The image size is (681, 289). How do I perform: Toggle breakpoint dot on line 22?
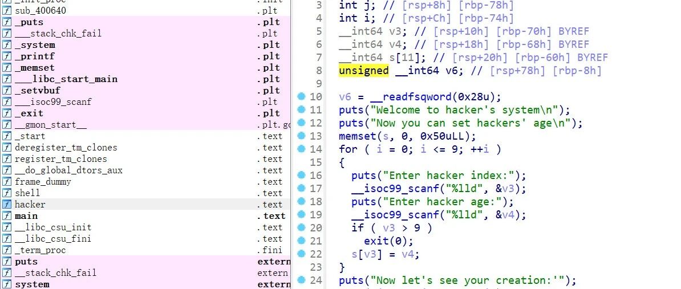coord(301,254)
